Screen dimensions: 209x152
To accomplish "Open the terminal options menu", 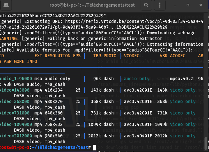I will [160, 5].
